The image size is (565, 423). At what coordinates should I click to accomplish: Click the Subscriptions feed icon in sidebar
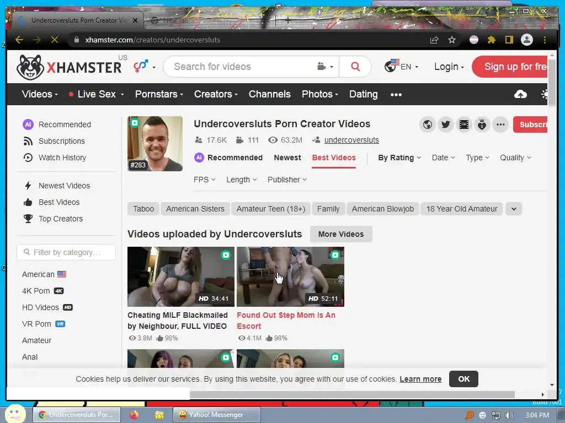(x=28, y=141)
